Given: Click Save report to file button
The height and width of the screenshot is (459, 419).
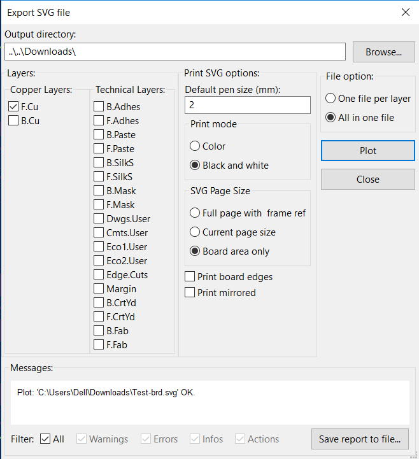Looking at the screenshot, I should [x=360, y=439].
